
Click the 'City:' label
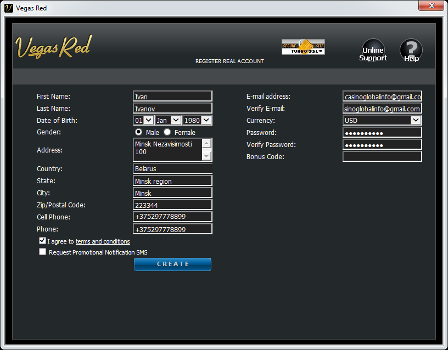coord(43,193)
